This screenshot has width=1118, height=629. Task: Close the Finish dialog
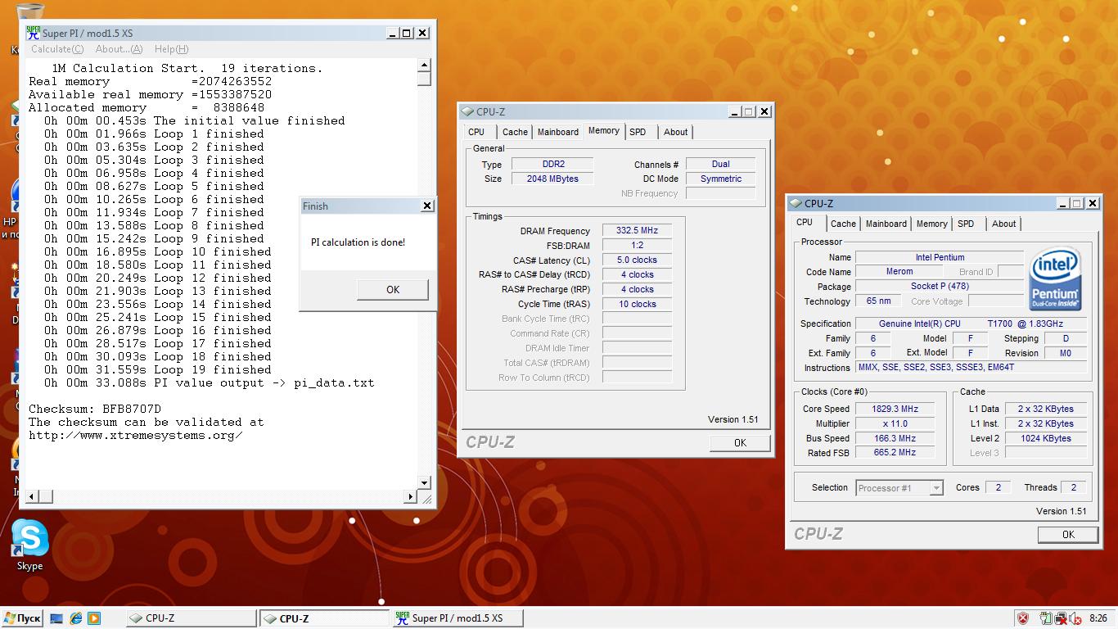click(x=427, y=206)
